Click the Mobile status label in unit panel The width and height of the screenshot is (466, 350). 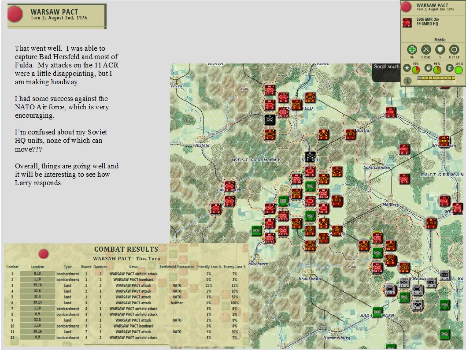(440, 40)
